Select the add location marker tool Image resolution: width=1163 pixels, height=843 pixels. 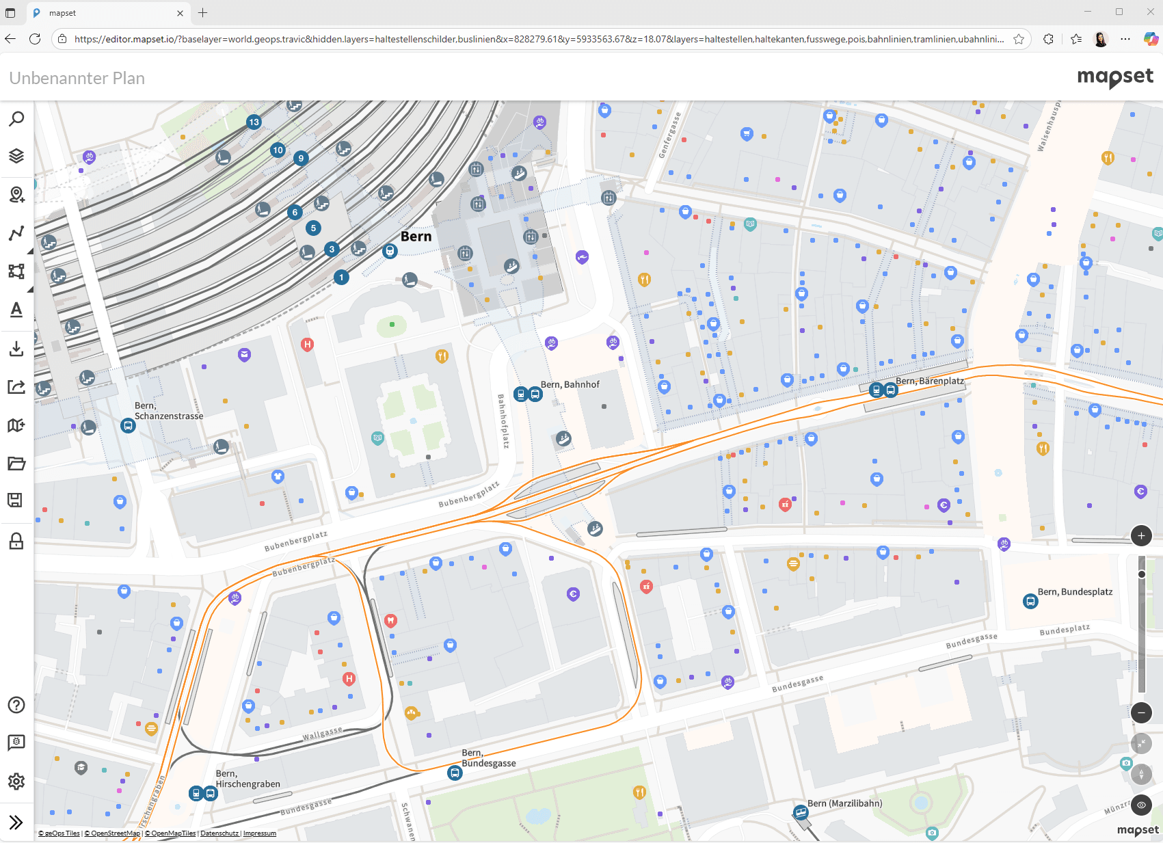[x=16, y=195]
